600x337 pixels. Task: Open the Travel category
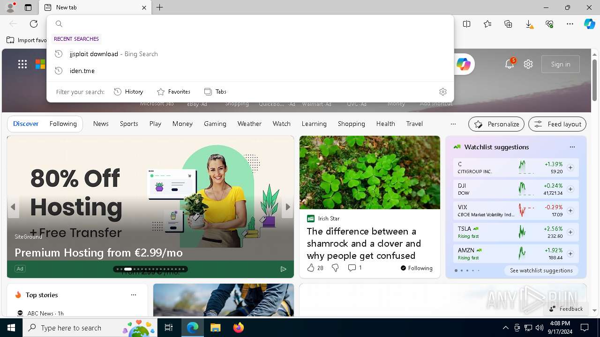pos(414,124)
